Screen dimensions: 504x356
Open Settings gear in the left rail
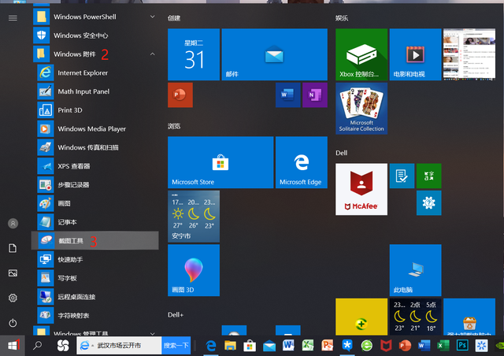[x=13, y=298]
